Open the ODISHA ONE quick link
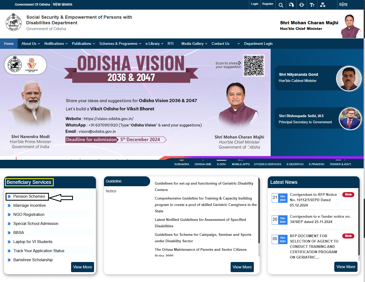The image size is (365, 282). point(203,164)
